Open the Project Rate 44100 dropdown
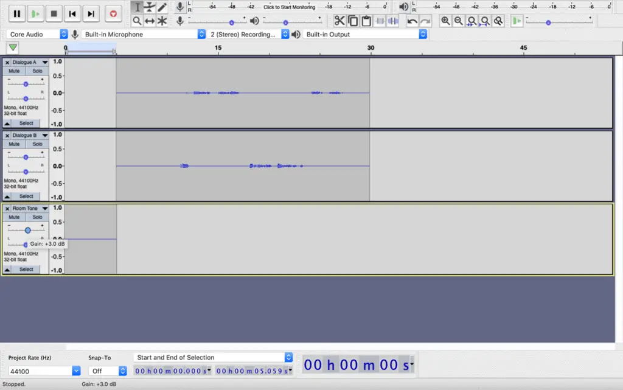The height and width of the screenshot is (390, 623). (x=44, y=371)
